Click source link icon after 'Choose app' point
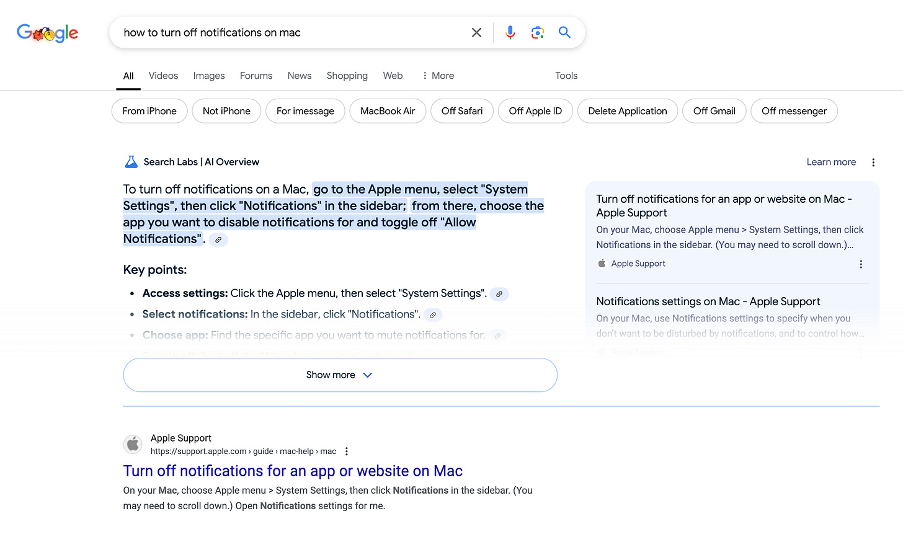The image size is (903, 534). pos(497,336)
